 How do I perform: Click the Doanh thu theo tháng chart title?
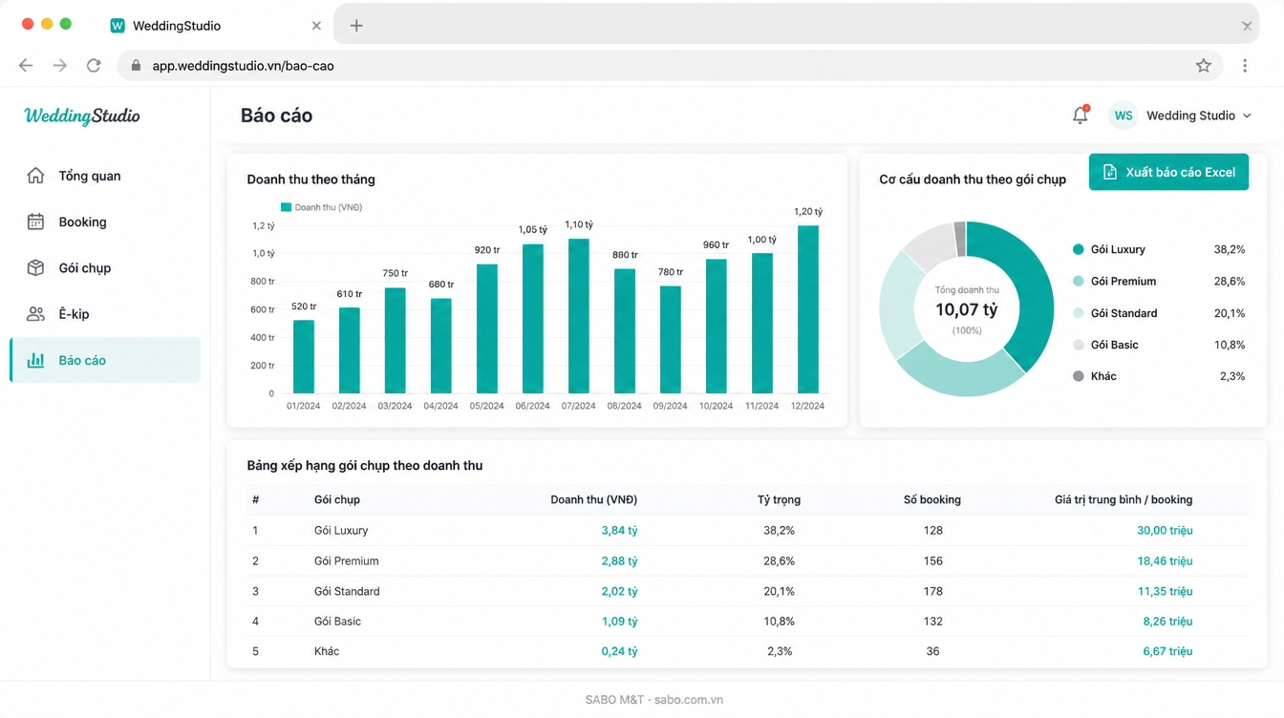pyautogui.click(x=310, y=179)
